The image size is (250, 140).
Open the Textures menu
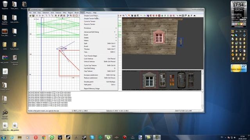58,13
